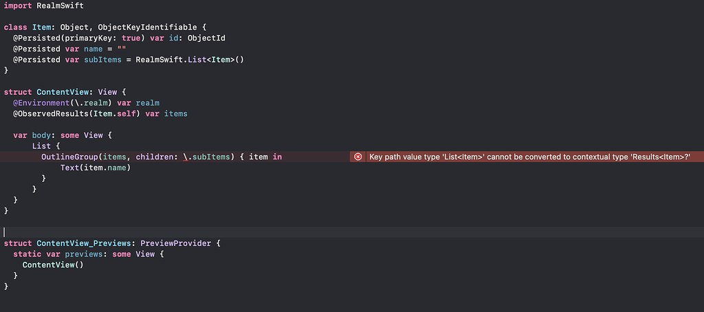Click the subItems property declaration
Viewport: 704px width, 312px height.
(104, 60)
